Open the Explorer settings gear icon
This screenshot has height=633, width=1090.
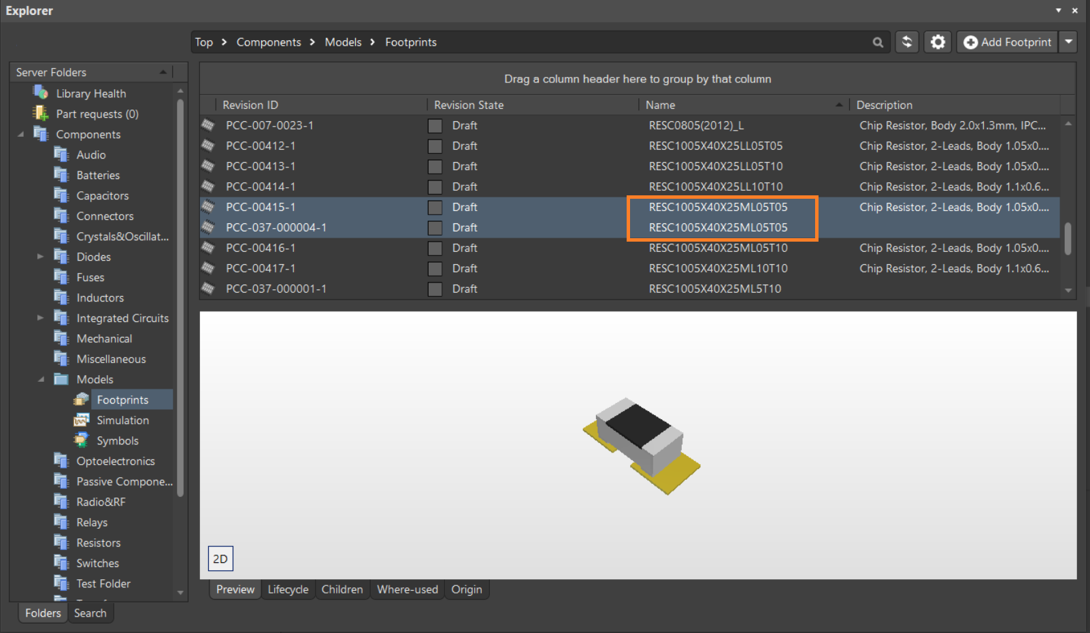(938, 42)
